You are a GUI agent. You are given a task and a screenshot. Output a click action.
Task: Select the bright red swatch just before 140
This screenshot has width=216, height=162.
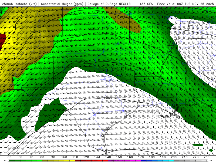[105, 161]
